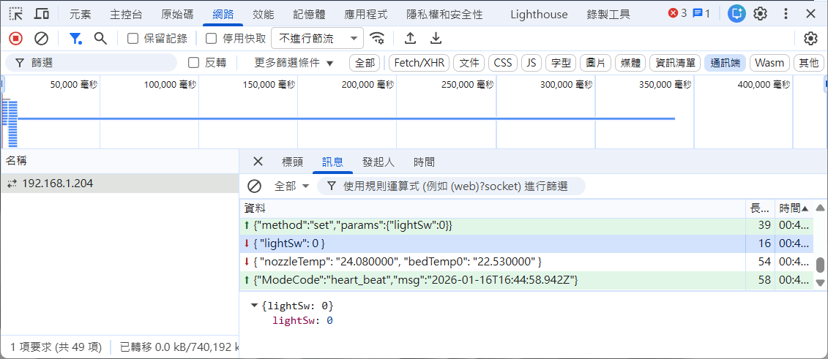Show the 3 errors indicator
Screen dimensions: 828x359
tap(677, 13)
